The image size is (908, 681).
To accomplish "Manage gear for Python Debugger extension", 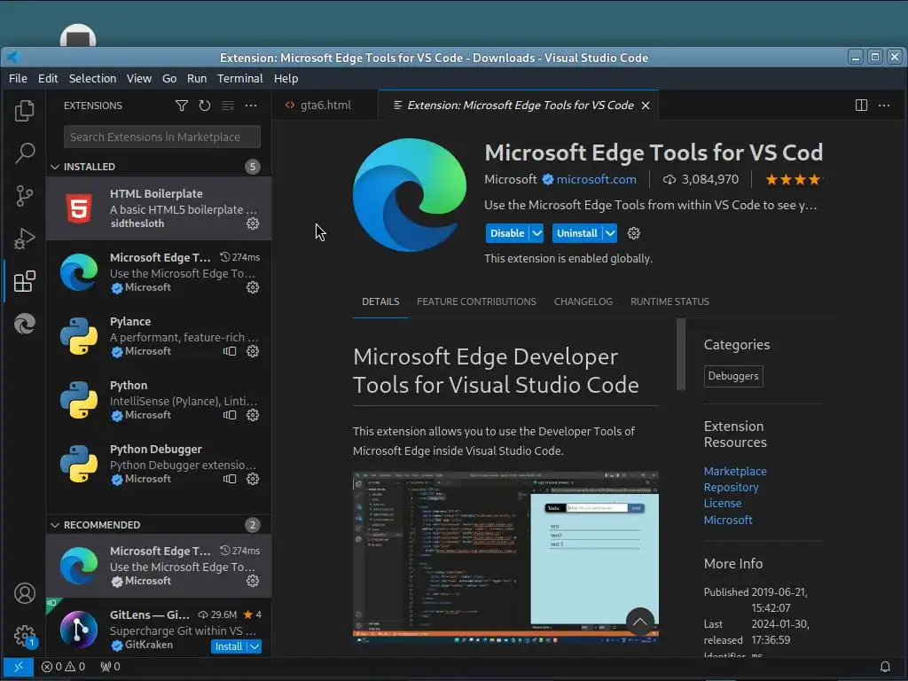I will (253, 479).
